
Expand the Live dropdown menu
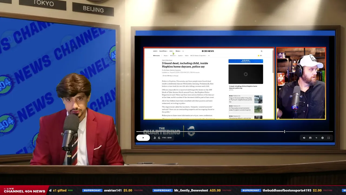click(x=171, y=51)
